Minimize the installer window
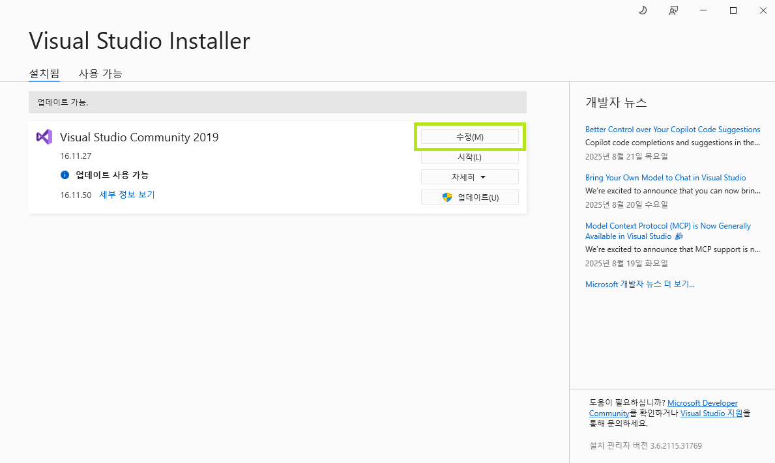The image size is (775, 463). click(x=703, y=10)
